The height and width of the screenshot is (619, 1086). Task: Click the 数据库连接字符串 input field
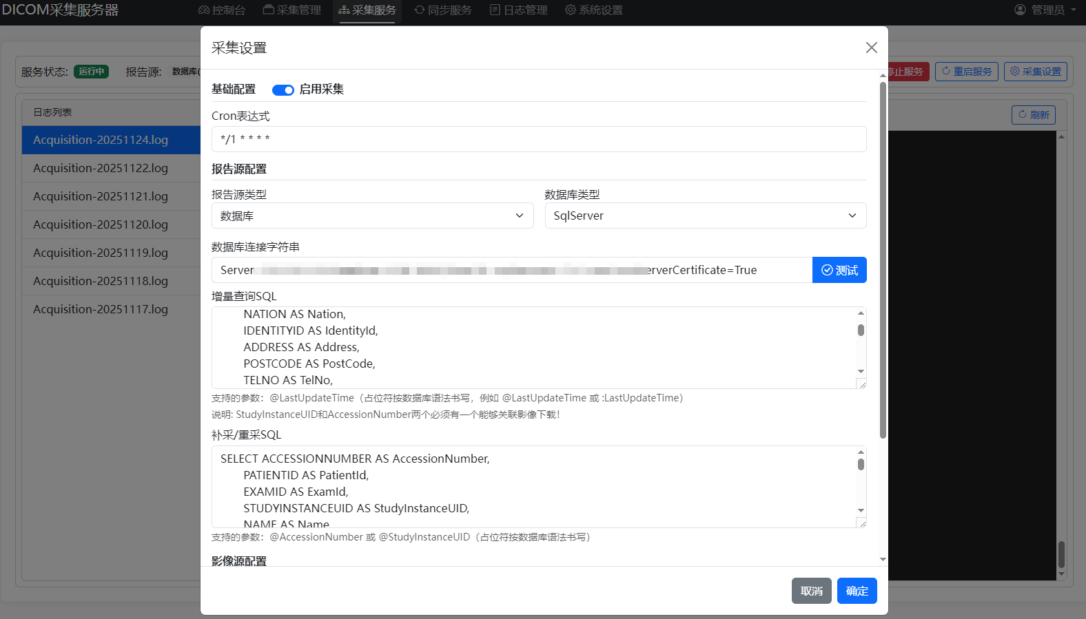click(x=512, y=270)
